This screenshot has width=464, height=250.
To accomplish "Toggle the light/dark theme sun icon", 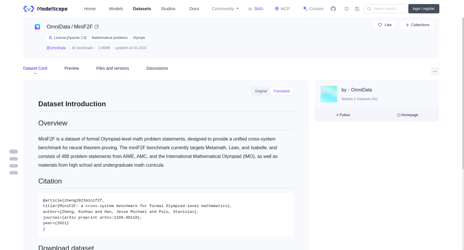I will 347,9.
